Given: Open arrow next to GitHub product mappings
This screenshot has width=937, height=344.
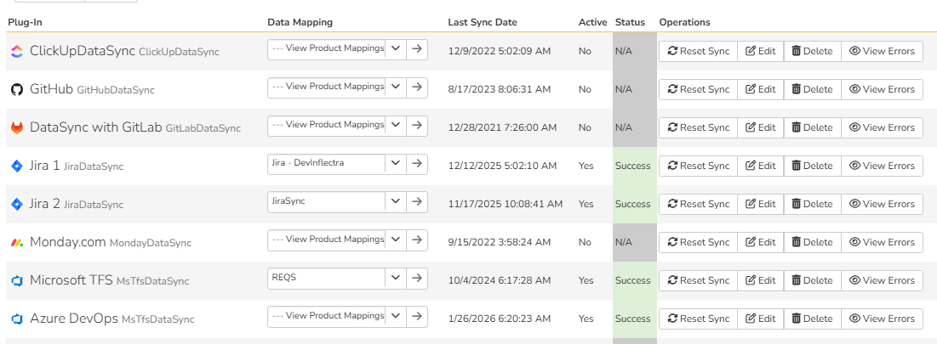Looking at the screenshot, I should click(x=416, y=89).
